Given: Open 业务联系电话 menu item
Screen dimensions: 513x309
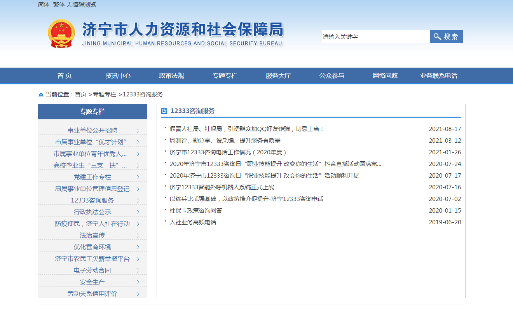Looking at the screenshot, I should click(438, 76).
